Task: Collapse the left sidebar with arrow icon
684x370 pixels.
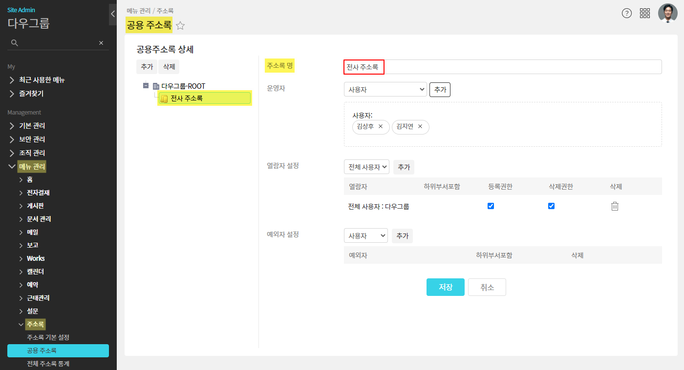Action: (x=113, y=14)
